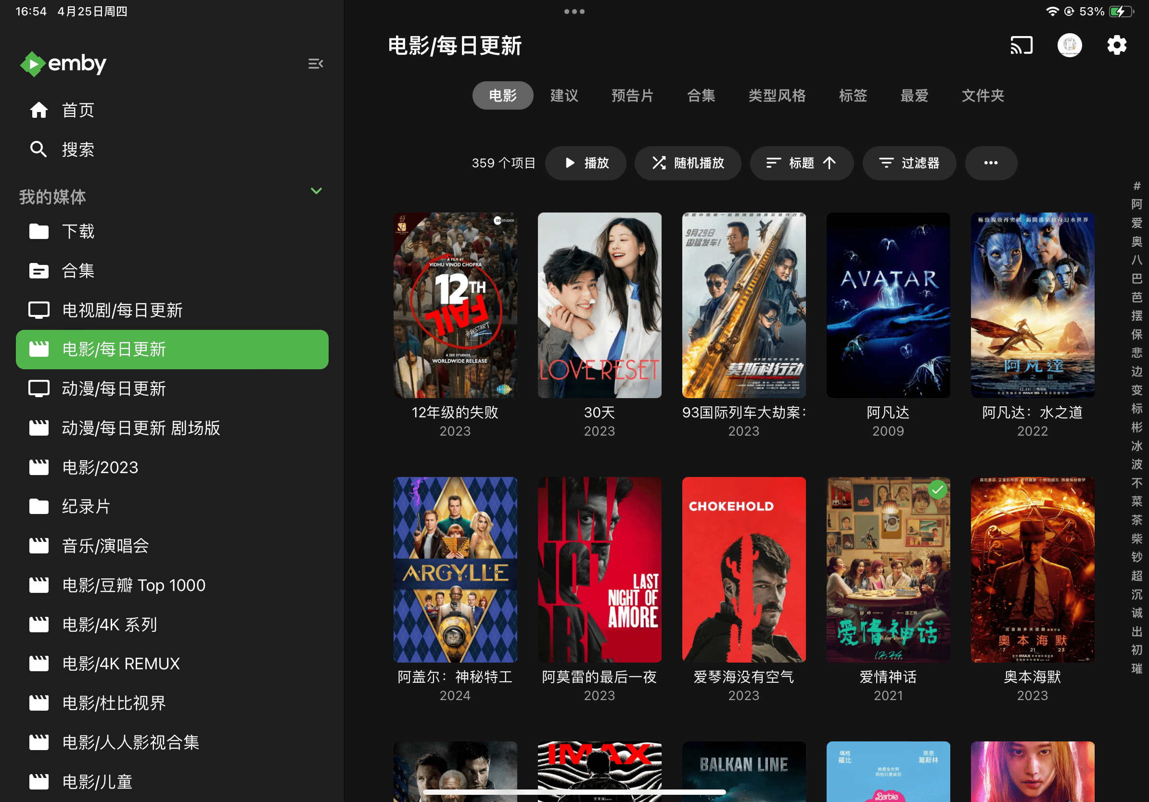1149x802 pixels.
Task: Open the 过滤器 filter menu
Action: 909,163
